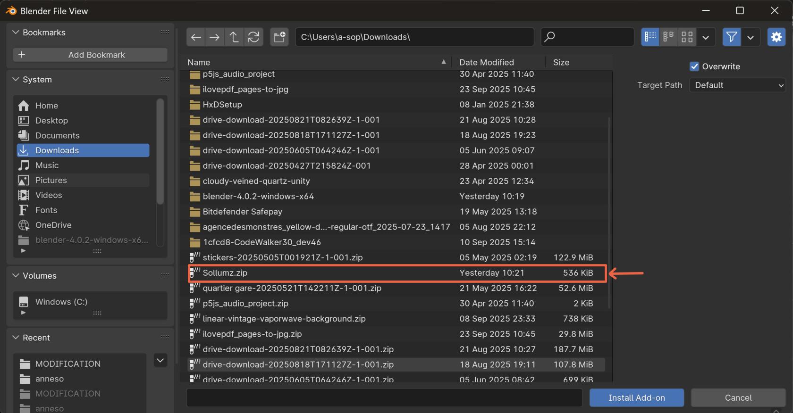The image size is (793, 413).
Task: Toggle the options gear panel
Action: [x=776, y=37]
